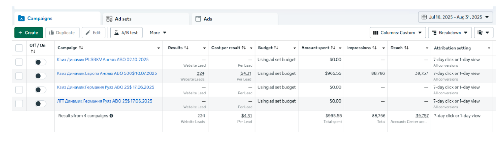The height and width of the screenshot is (147, 504).
Task: Open Квиз Динамик PLSBKV Англяз campaign link
Action: (x=103, y=60)
